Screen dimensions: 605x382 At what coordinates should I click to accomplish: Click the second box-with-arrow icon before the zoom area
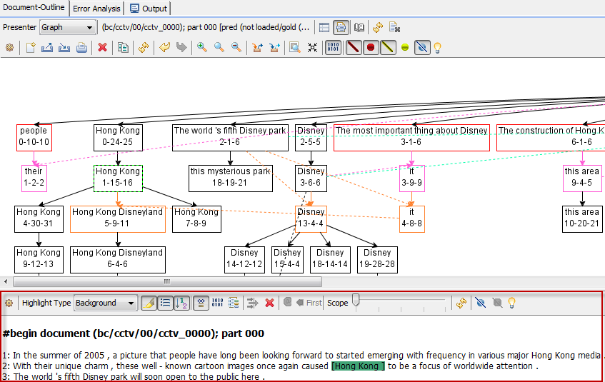click(x=274, y=47)
